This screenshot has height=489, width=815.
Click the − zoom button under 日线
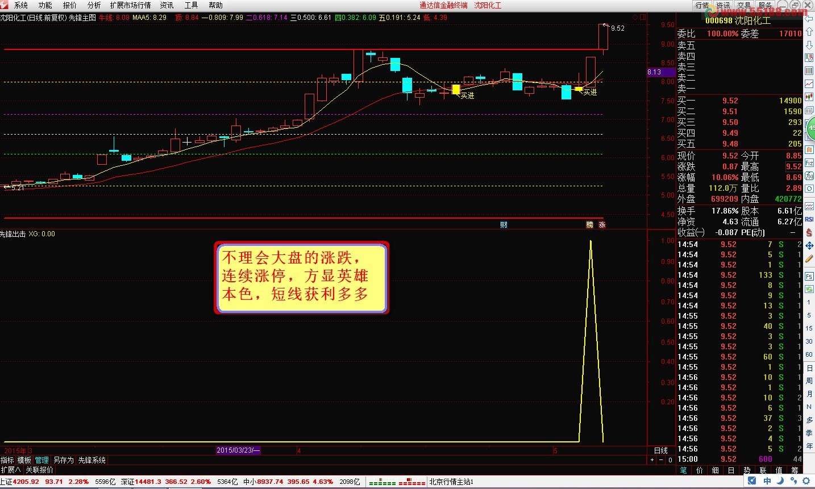click(662, 460)
